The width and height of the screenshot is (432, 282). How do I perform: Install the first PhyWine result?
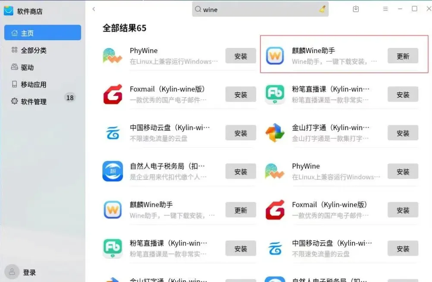[241, 56]
